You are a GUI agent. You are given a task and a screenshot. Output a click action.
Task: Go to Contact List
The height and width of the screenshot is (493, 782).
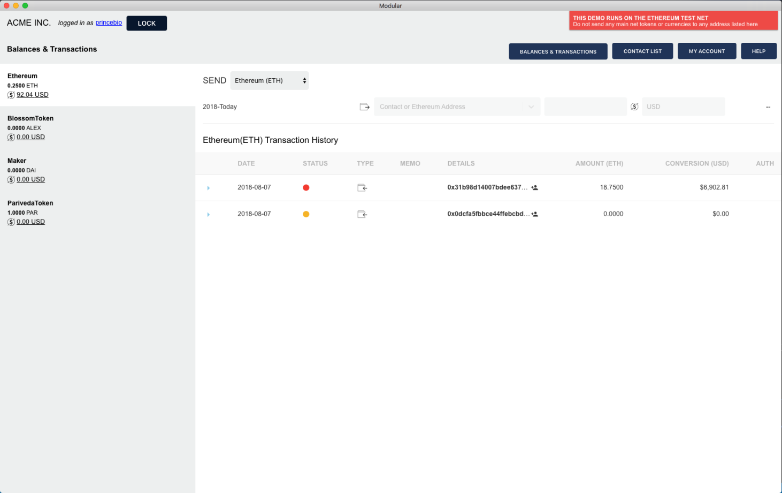[642, 51]
